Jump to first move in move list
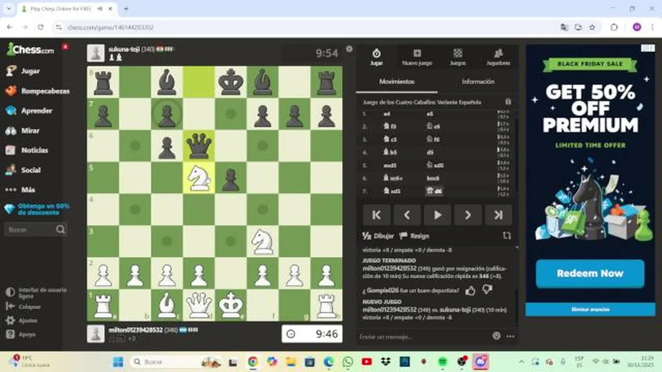Image resolution: width=662 pixels, height=372 pixels. pyautogui.click(x=377, y=215)
